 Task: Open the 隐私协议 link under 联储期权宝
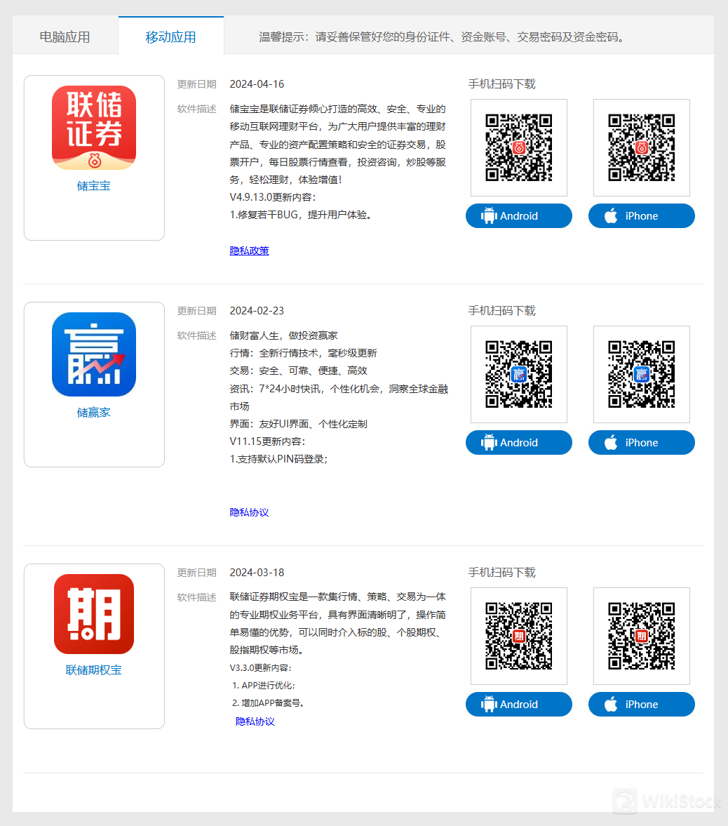click(255, 721)
